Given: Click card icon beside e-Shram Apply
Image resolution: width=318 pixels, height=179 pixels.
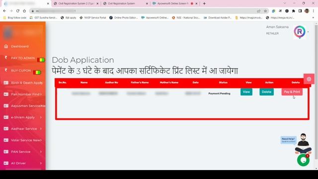Looking at the screenshot, I should (x=6, y=117).
